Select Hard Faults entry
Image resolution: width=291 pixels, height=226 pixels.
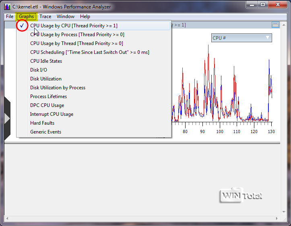coord(93,123)
